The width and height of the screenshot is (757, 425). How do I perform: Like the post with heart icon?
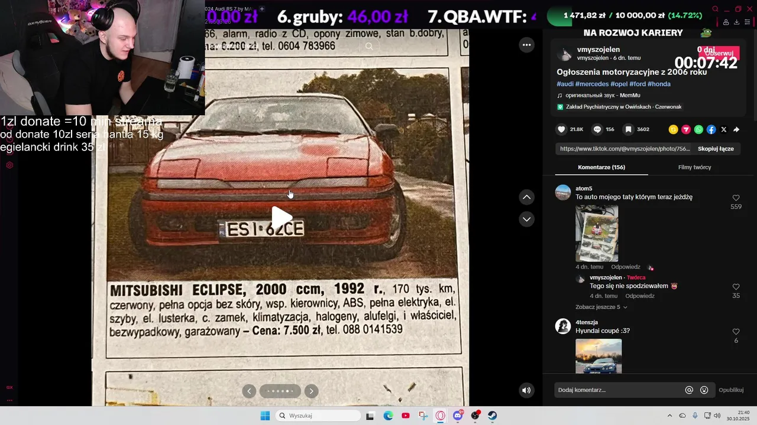[x=562, y=129]
